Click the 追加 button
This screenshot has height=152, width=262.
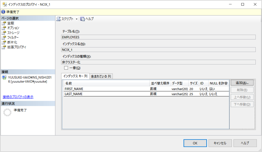(x=242, y=83)
